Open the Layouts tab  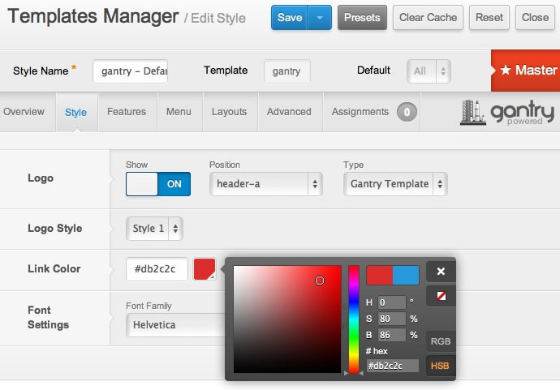228,112
